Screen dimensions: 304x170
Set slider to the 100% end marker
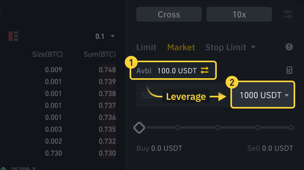tap(291, 128)
